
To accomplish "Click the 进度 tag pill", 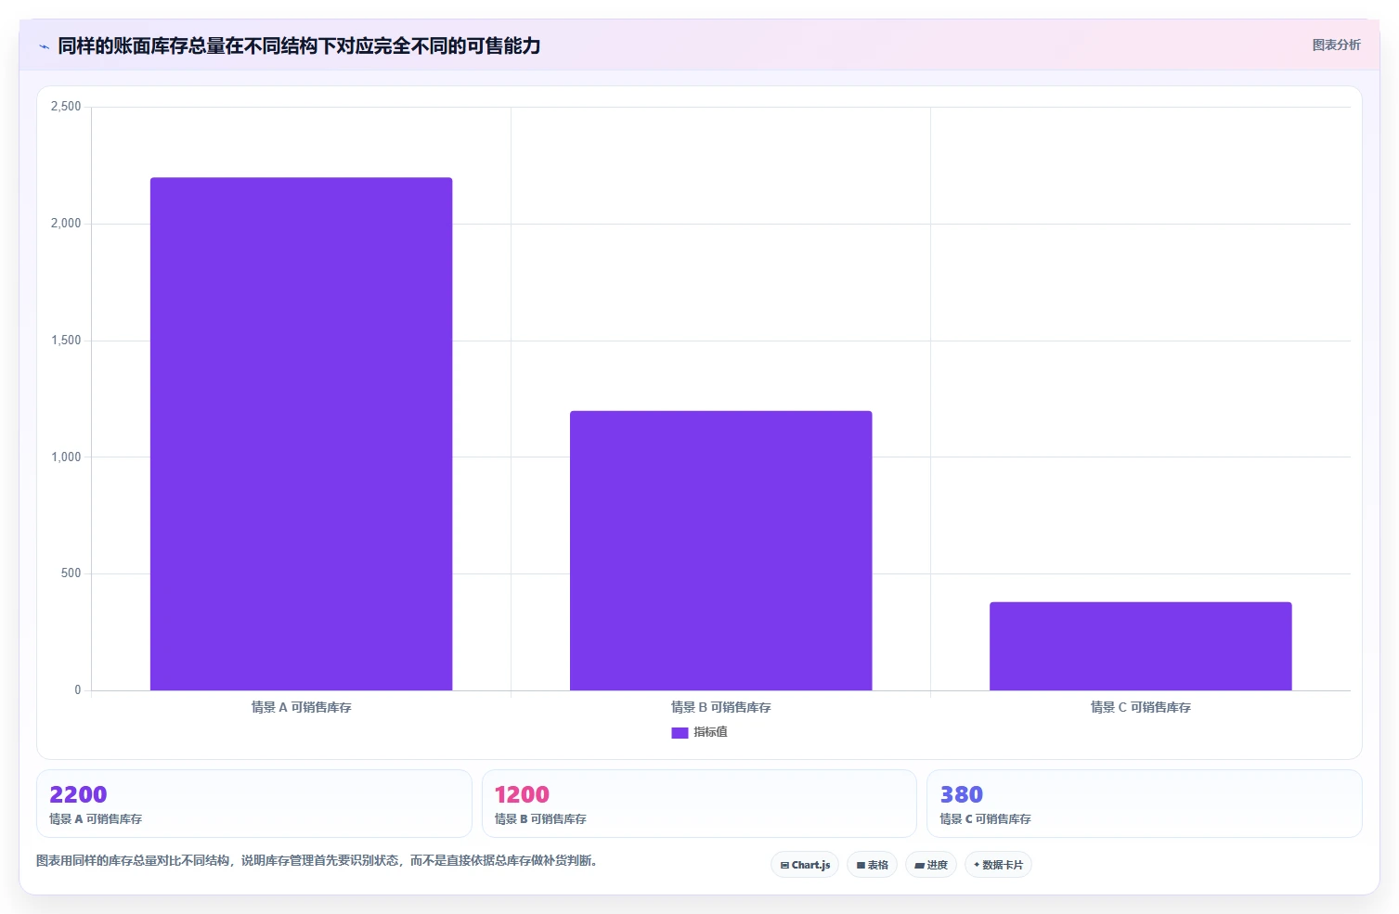I will pyautogui.click(x=931, y=865).
